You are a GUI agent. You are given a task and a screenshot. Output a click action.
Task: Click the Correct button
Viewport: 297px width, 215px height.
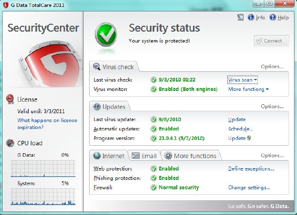(271, 41)
